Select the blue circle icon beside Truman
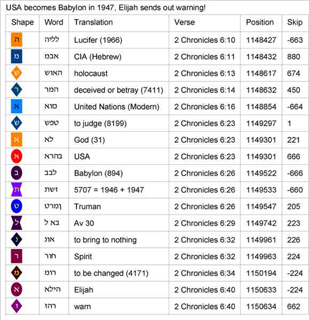Image resolution: width=309 pixels, height=320 pixels. pyautogui.click(x=17, y=206)
